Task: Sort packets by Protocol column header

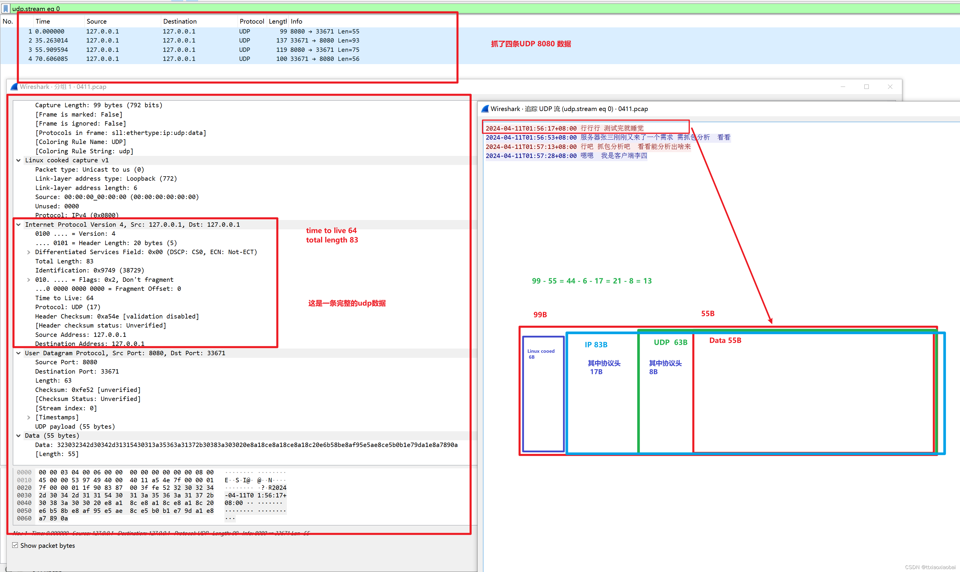Action: tap(251, 22)
